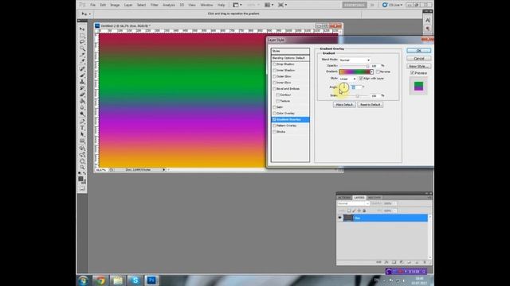Select the Lasso tool

tap(82, 42)
